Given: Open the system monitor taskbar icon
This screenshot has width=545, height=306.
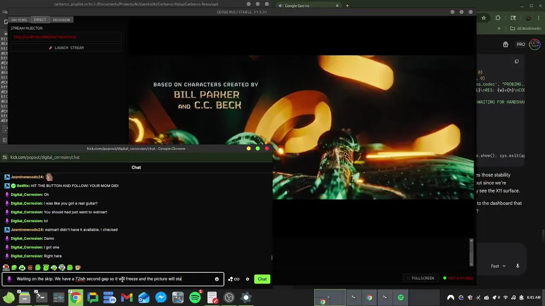Looking at the screenshot, I should coord(58,297).
